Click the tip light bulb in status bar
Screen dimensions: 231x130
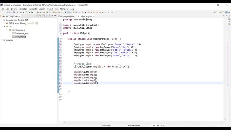click(x=230, y=126)
